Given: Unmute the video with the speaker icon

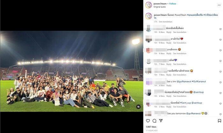Looking at the screenshot, I should (138, 107).
